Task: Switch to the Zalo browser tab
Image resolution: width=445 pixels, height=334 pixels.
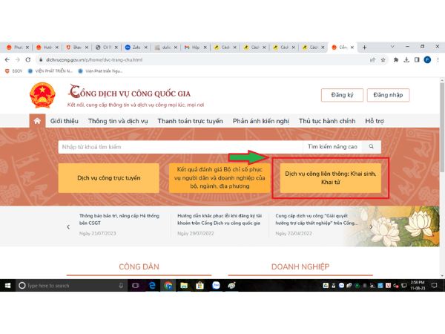Action: pos(136,48)
